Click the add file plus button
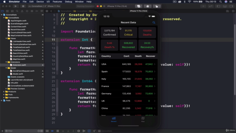236x133 pixels. (2, 131)
